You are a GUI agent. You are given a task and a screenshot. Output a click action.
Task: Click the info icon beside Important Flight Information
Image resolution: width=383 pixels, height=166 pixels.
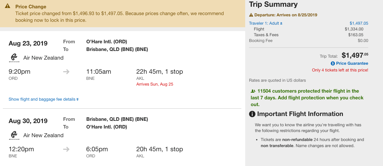(253, 114)
